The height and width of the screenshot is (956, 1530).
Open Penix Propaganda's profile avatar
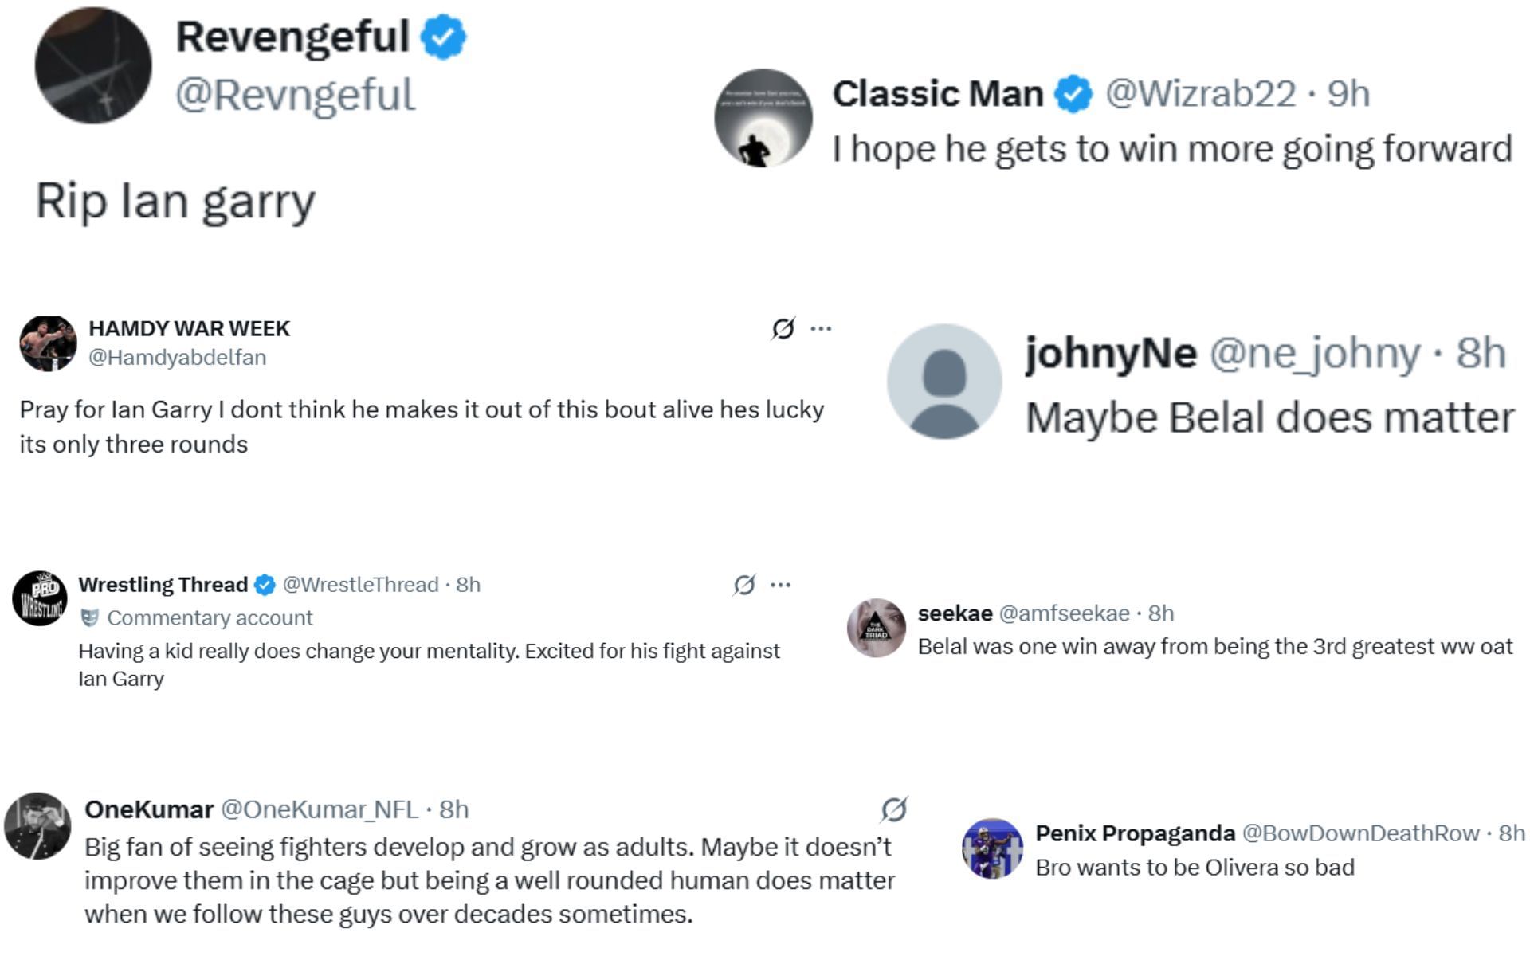click(992, 848)
